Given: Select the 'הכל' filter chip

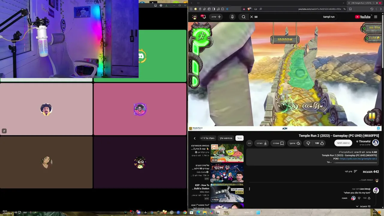Looking at the screenshot, I should [x=239, y=138].
